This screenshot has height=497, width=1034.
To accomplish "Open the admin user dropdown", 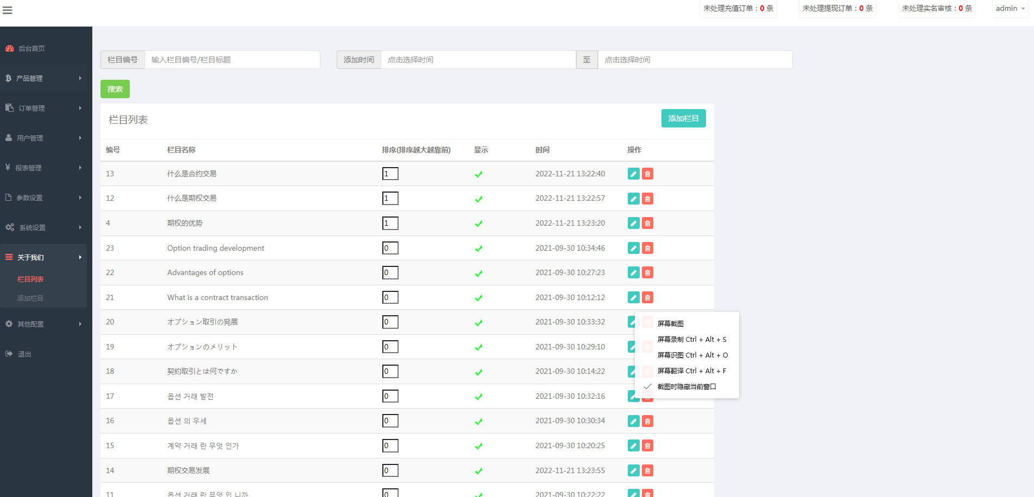I will 1010,9.
